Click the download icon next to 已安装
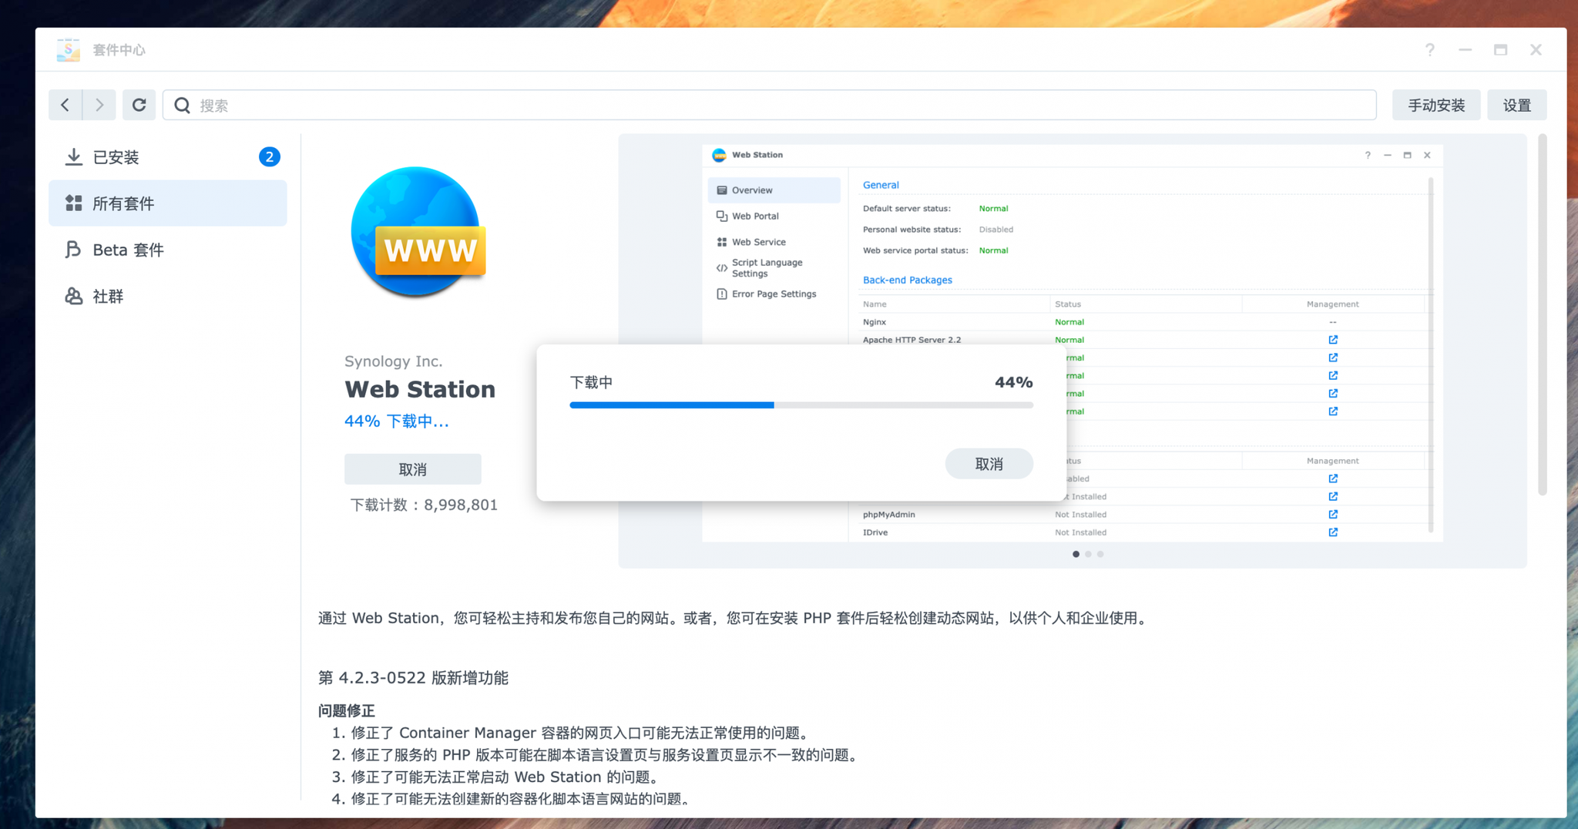The image size is (1578, 829). tap(73, 157)
